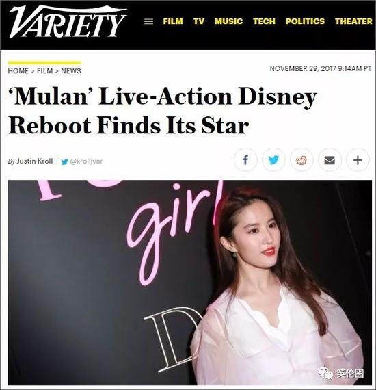Click the FILM breadcrumb link
The height and width of the screenshot is (390, 376).
click(x=44, y=71)
